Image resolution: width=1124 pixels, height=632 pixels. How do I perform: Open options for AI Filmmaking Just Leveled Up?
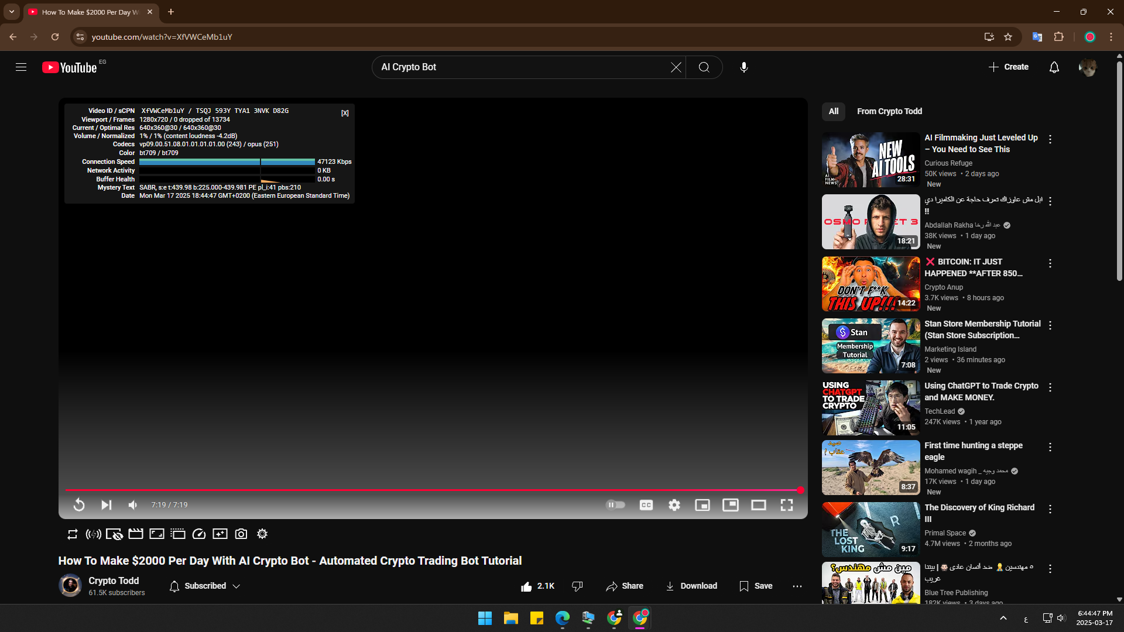click(x=1050, y=139)
